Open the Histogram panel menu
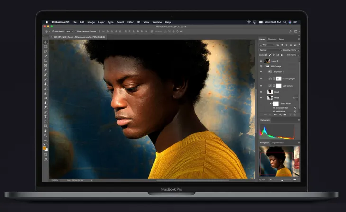 click(x=299, y=120)
